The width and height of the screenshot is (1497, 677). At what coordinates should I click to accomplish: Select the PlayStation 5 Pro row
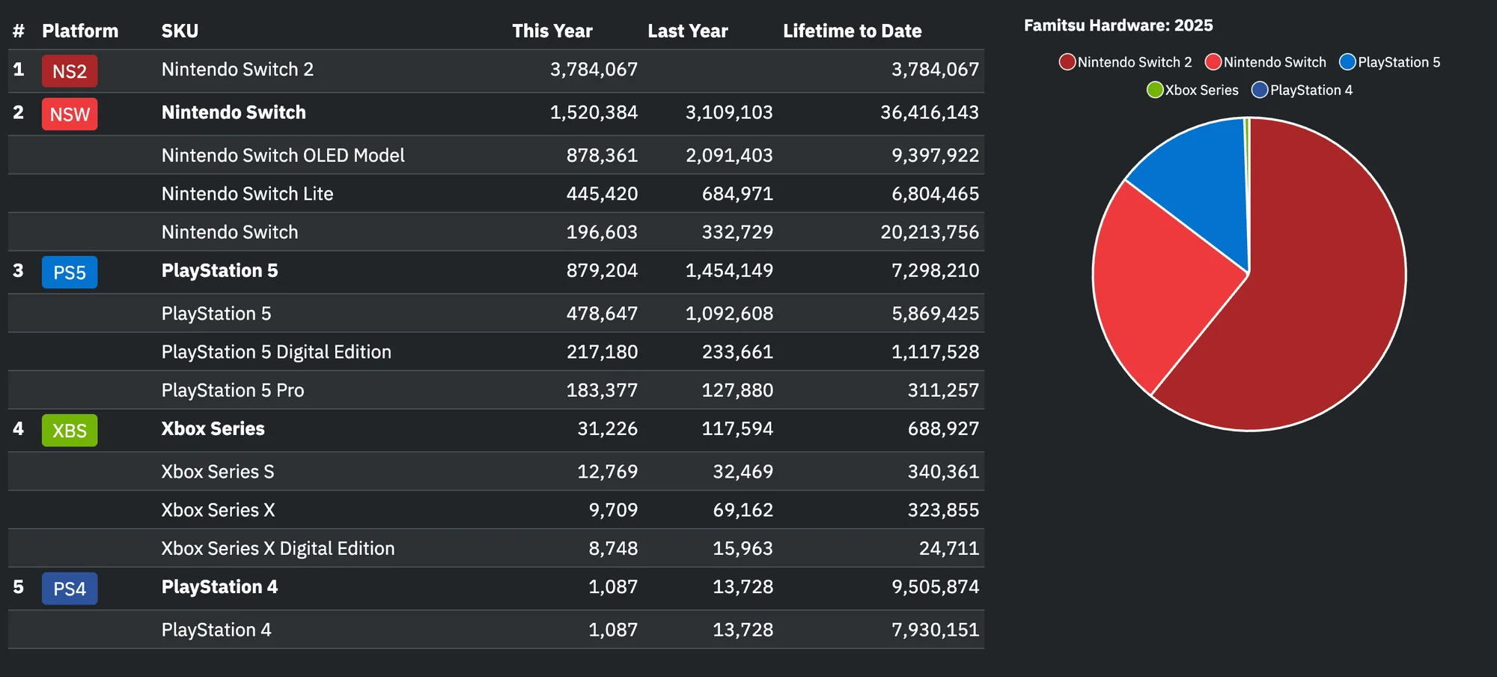click(232, 390)
